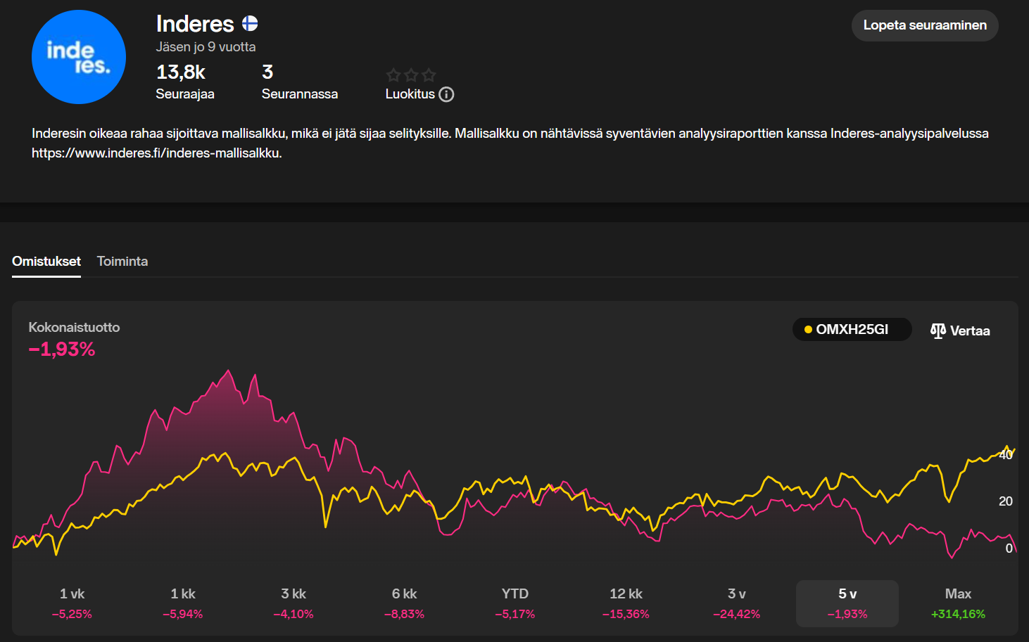The width and height of the screenshot is (1029, 642).
Task: Select the YTD time range
Action: (x=515, y=603)
